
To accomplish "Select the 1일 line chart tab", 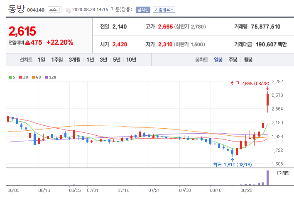I will click(42, 60).
